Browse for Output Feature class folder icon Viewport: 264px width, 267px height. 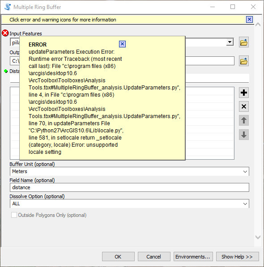pyautogui.click(x=244, y=61)
